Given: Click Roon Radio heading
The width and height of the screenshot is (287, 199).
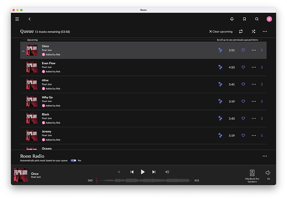Looking at the screenshot, I should point(32,156).
